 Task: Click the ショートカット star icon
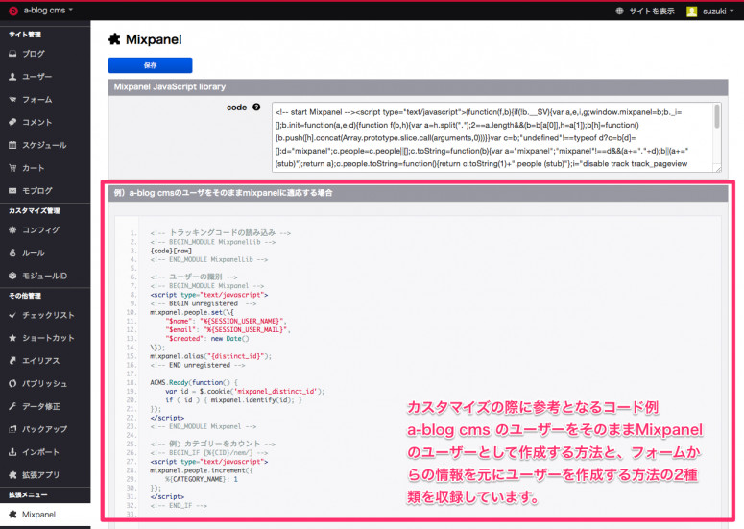pyautogui.click(x=12, y=338)
